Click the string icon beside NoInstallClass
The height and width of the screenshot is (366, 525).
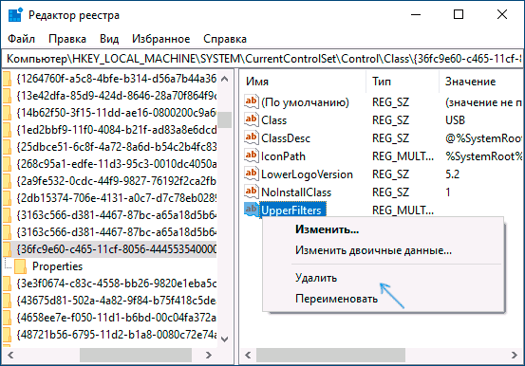(x=252, y=192)
